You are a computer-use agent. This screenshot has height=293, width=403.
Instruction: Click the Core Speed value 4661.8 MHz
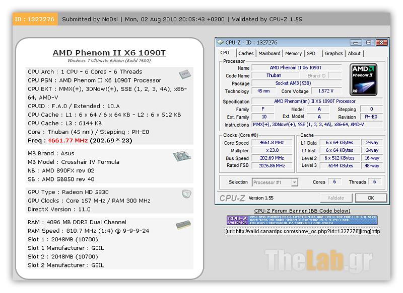272,143
